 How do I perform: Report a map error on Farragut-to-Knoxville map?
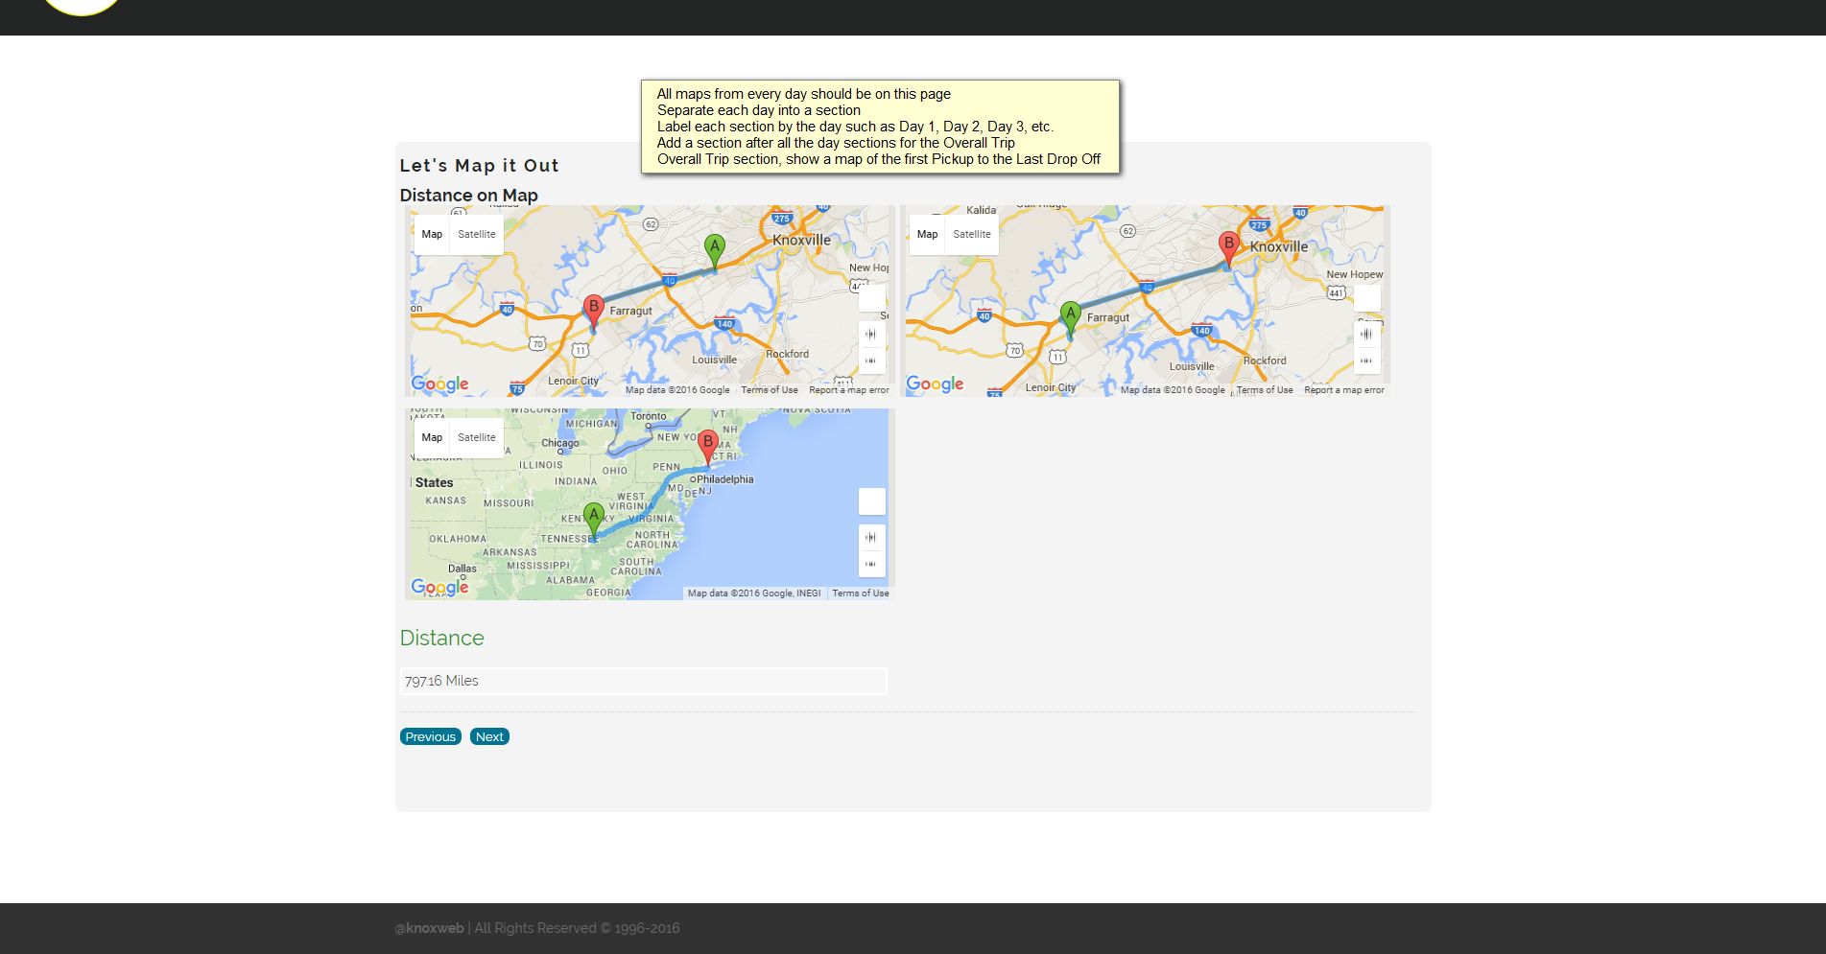click(1344, 390)
